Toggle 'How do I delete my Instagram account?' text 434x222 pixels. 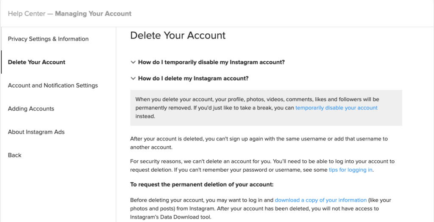(193, 79)
